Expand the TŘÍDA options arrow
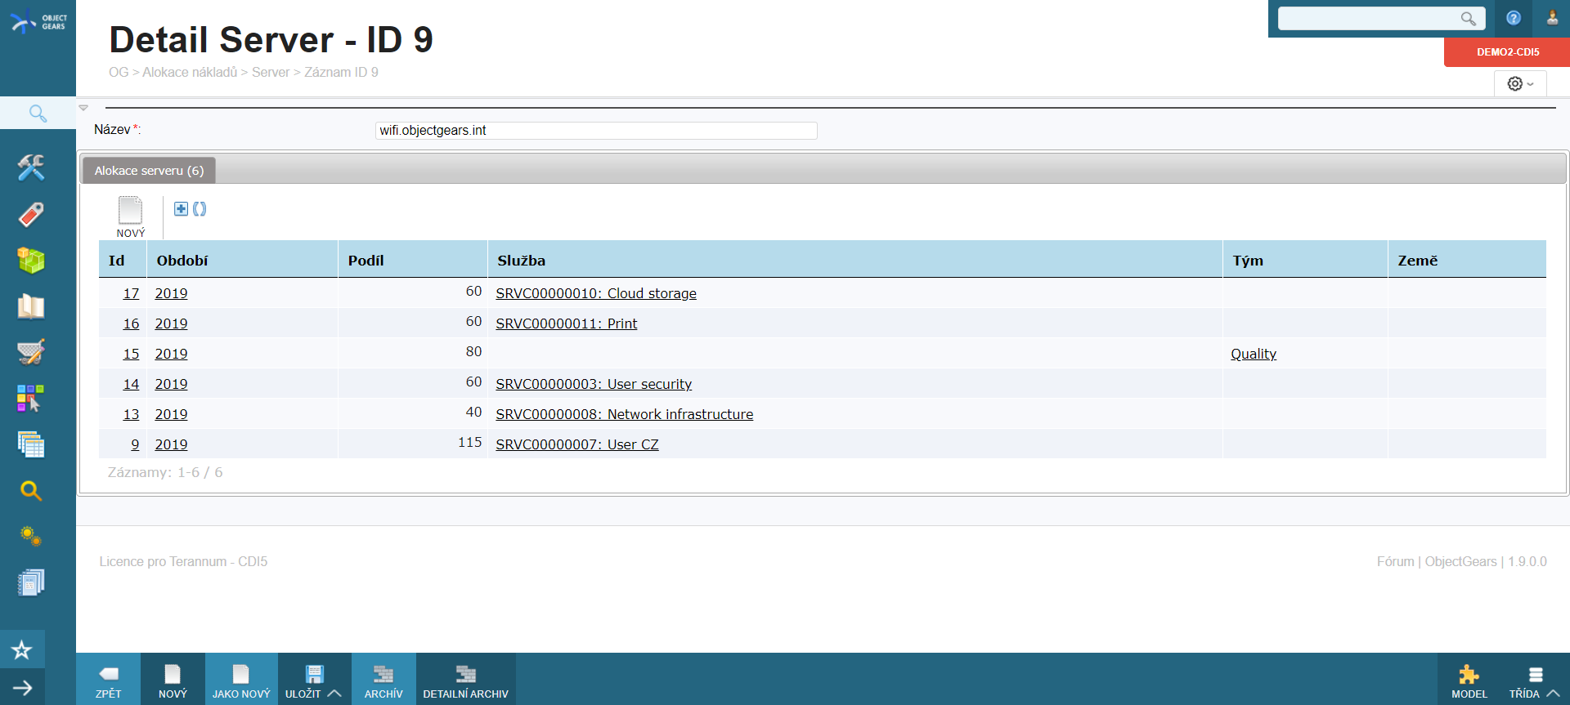 (x=1554, y=694)
